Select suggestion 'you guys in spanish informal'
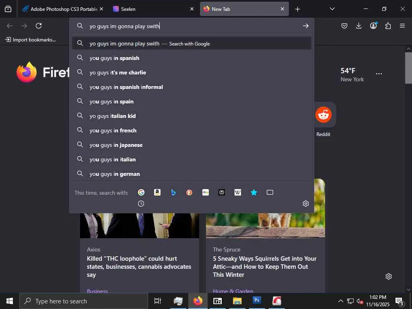The height and width of the screenshot is (309, 412). click(x=192, y=87)
